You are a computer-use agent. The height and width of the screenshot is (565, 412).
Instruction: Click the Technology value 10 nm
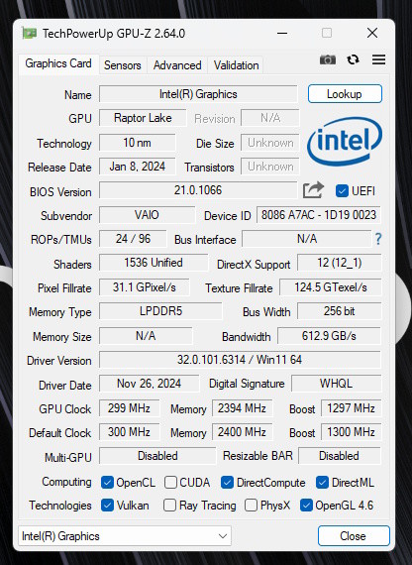point(138,143)
